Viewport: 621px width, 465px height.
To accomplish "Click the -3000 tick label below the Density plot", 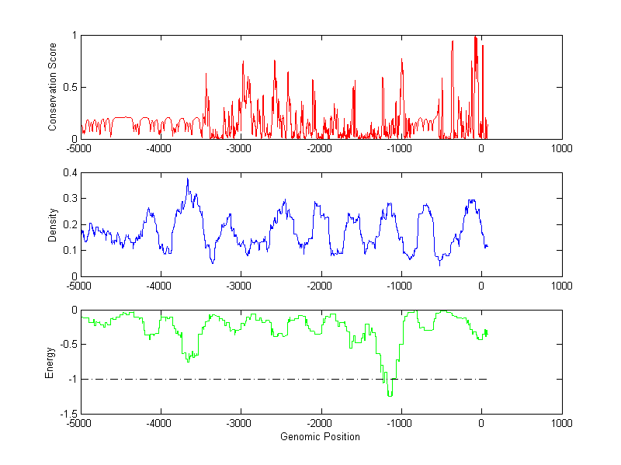I will point(240,286).
